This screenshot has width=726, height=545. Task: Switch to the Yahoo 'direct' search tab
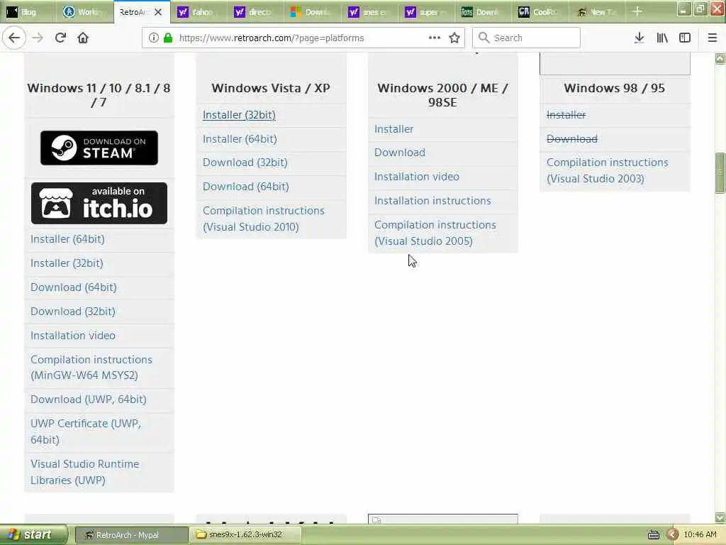tap(255, 12)
